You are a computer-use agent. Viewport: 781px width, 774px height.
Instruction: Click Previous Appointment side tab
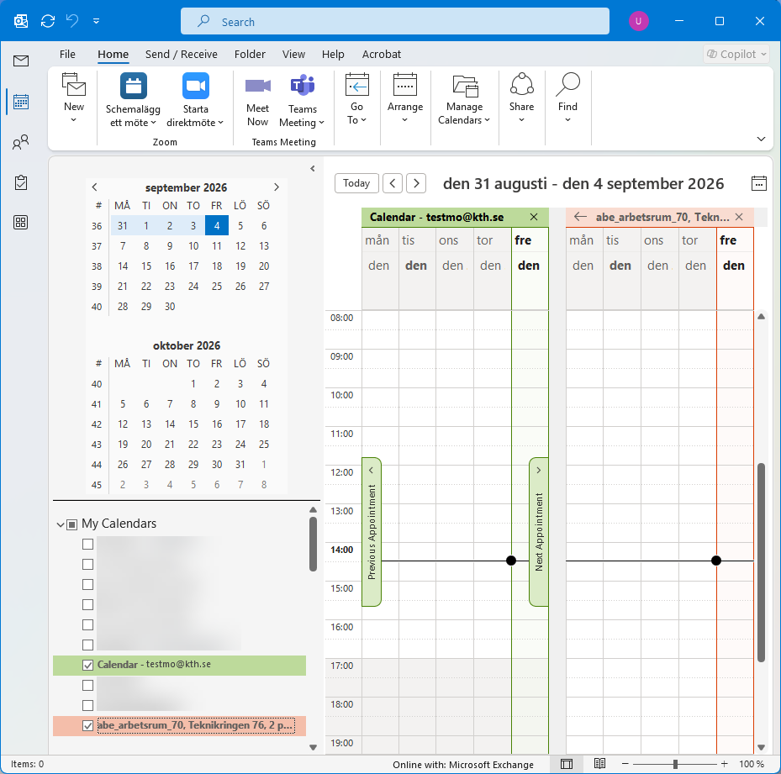coord(372,532)
